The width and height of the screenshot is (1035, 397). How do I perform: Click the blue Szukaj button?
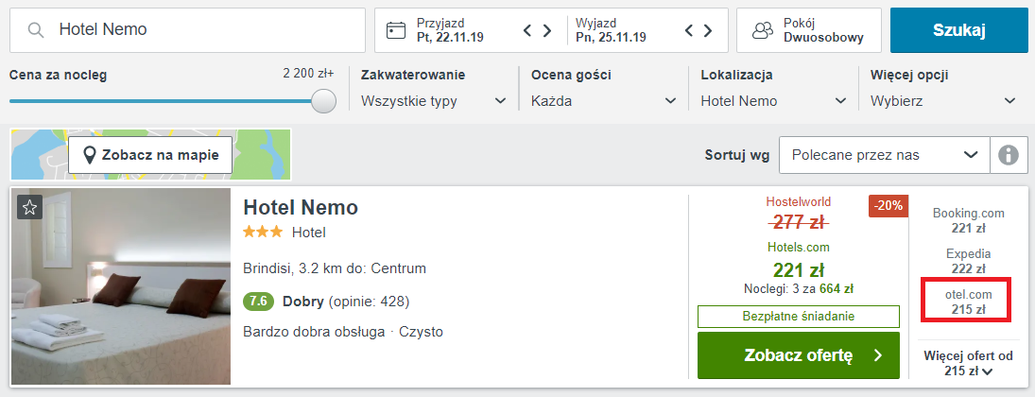pos(958,30)
